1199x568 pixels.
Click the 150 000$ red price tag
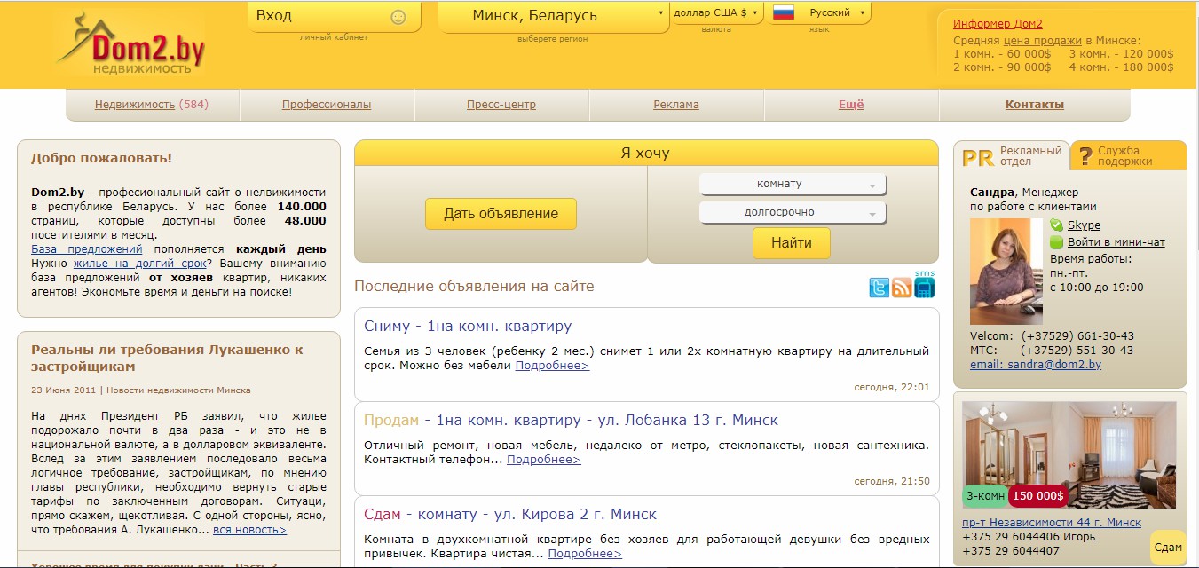(x=1037, y=495)
